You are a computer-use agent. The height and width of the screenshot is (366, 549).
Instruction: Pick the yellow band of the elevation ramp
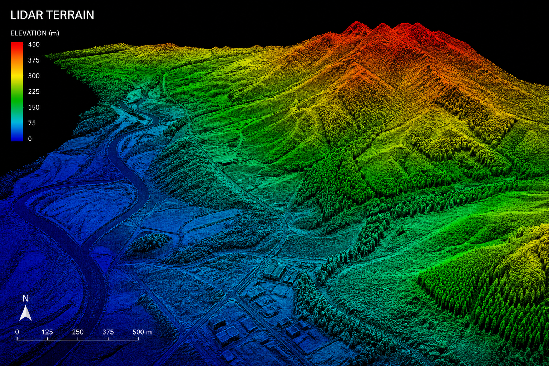pos(17,76)
